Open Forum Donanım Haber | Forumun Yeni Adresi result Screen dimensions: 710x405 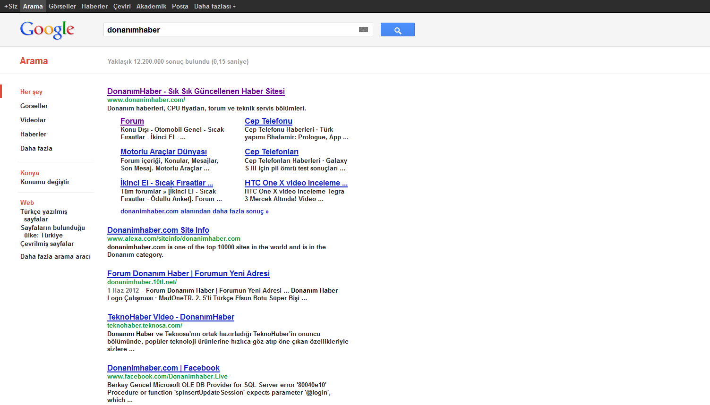click(x=188, y=273)
